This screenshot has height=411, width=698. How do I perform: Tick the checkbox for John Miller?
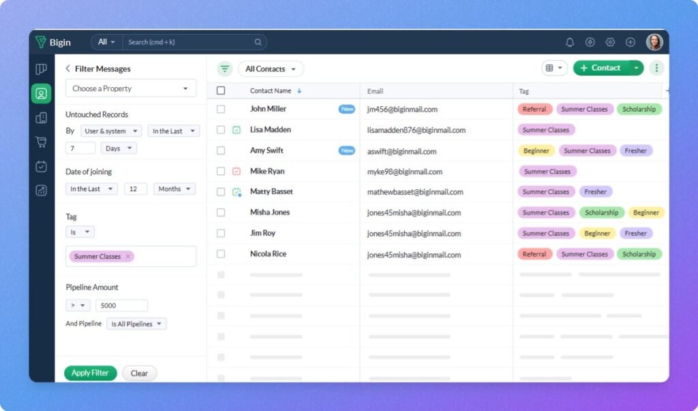[221, 109]
